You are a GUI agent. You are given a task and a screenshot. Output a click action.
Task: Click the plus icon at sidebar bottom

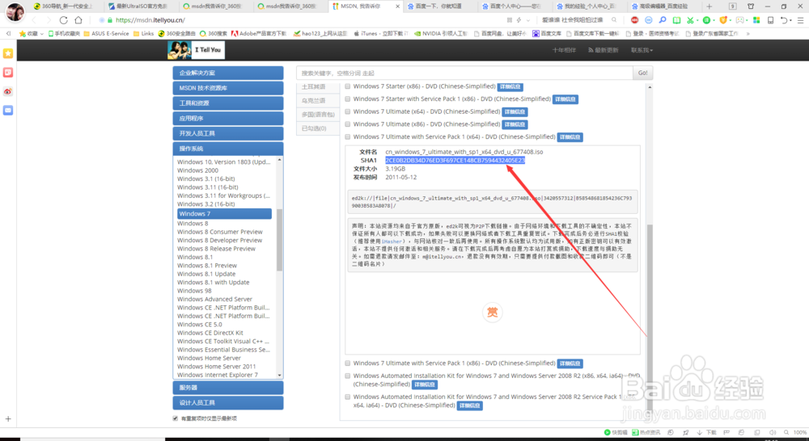(8, 419)
